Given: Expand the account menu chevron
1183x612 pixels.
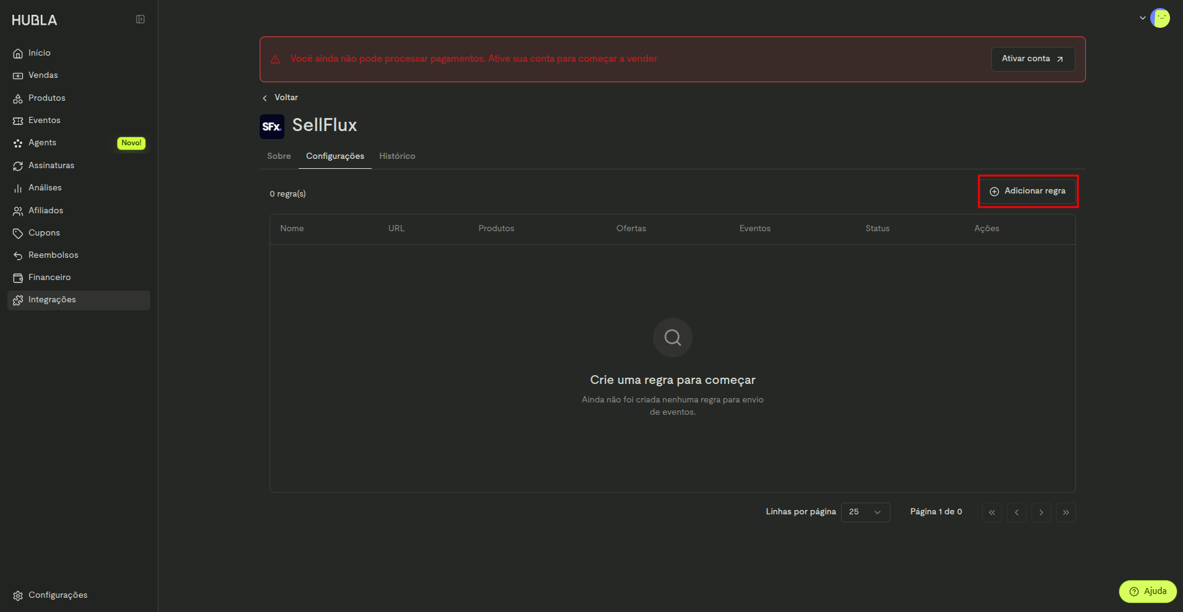Looking at the screenshot, I should [1142, 18].
